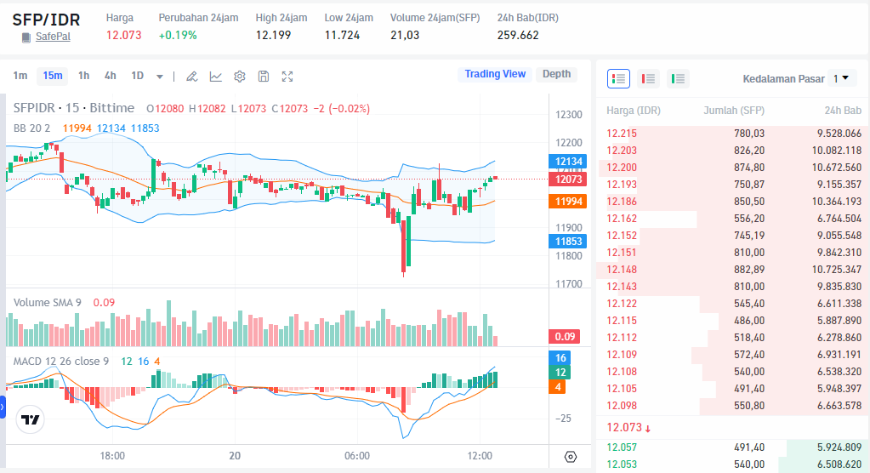Click the 24h Bab column header

(x=843, y=111)
